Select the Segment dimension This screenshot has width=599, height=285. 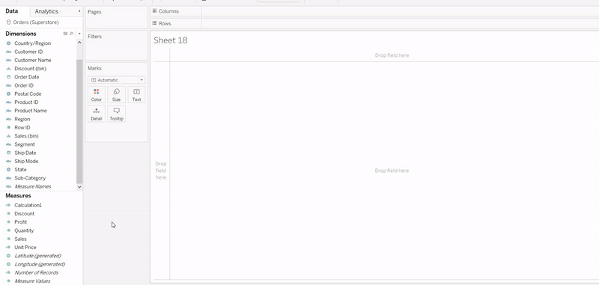[x=25, y=144]
